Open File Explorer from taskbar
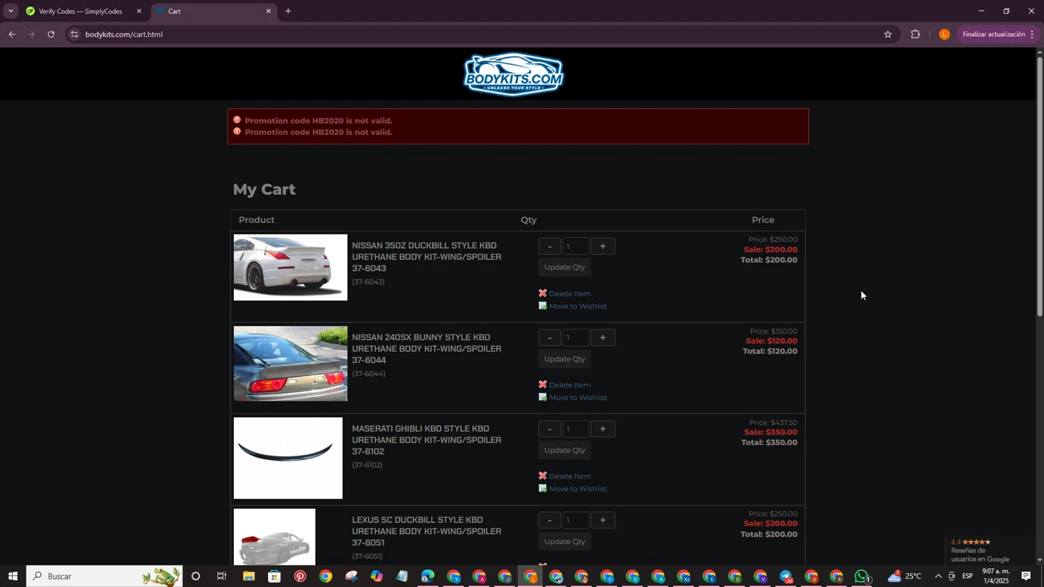Viewport: 1044px width, 587px height. (248, 576)
